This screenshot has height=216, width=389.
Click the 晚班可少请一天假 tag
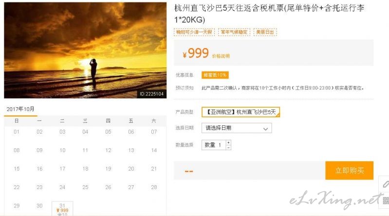tap(194, 32)
